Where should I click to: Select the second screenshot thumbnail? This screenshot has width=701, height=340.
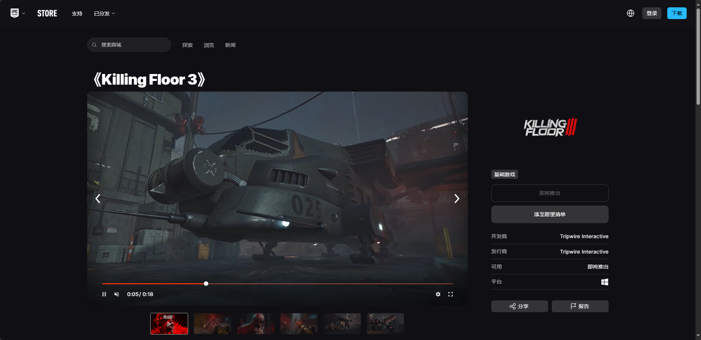pyautogui.click(x=212, y=324)
